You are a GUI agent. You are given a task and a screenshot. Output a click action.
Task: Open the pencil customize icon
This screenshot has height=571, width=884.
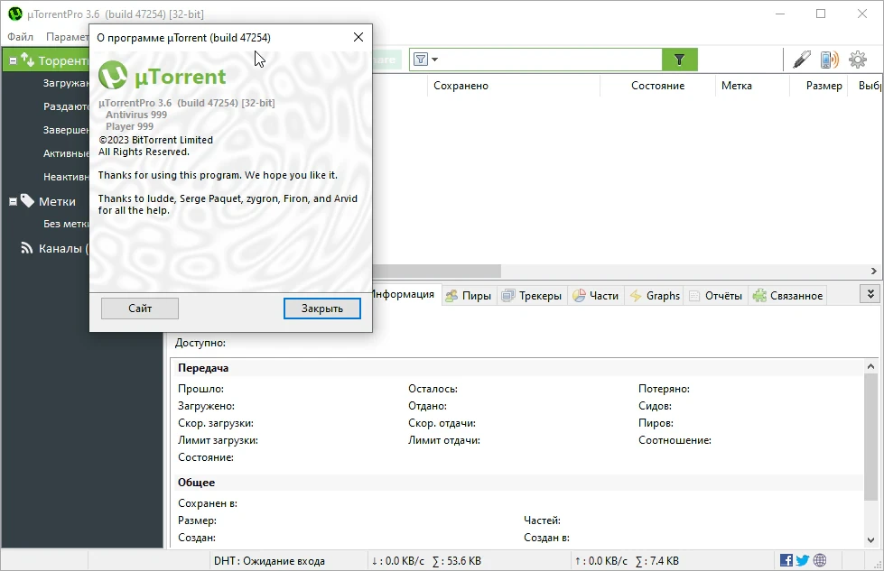point(801,60)
